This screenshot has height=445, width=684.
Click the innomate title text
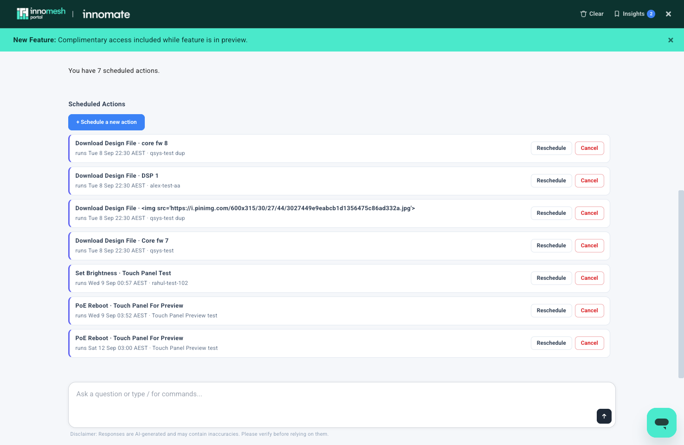pos(106,14)
